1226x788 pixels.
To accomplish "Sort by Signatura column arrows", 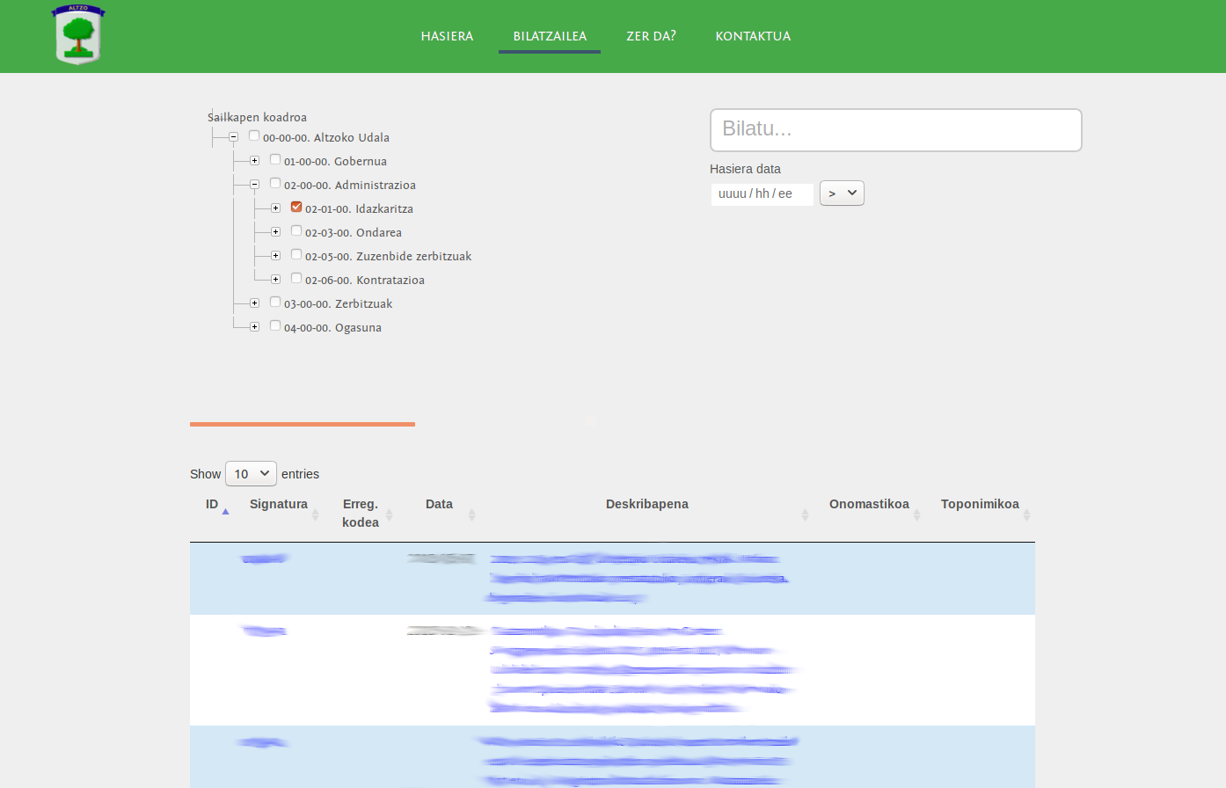I will point(315,514).
